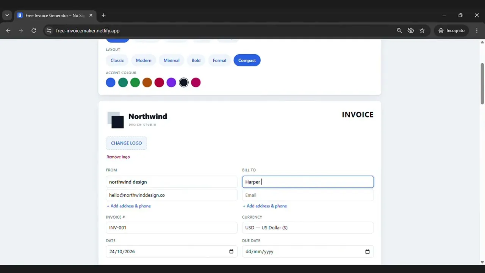
Task: Reload the page with refresh icon
Action: click(34, 31)
